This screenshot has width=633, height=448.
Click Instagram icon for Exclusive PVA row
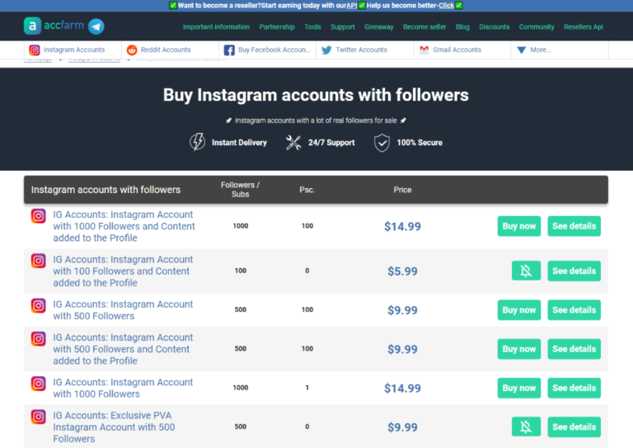39,417
